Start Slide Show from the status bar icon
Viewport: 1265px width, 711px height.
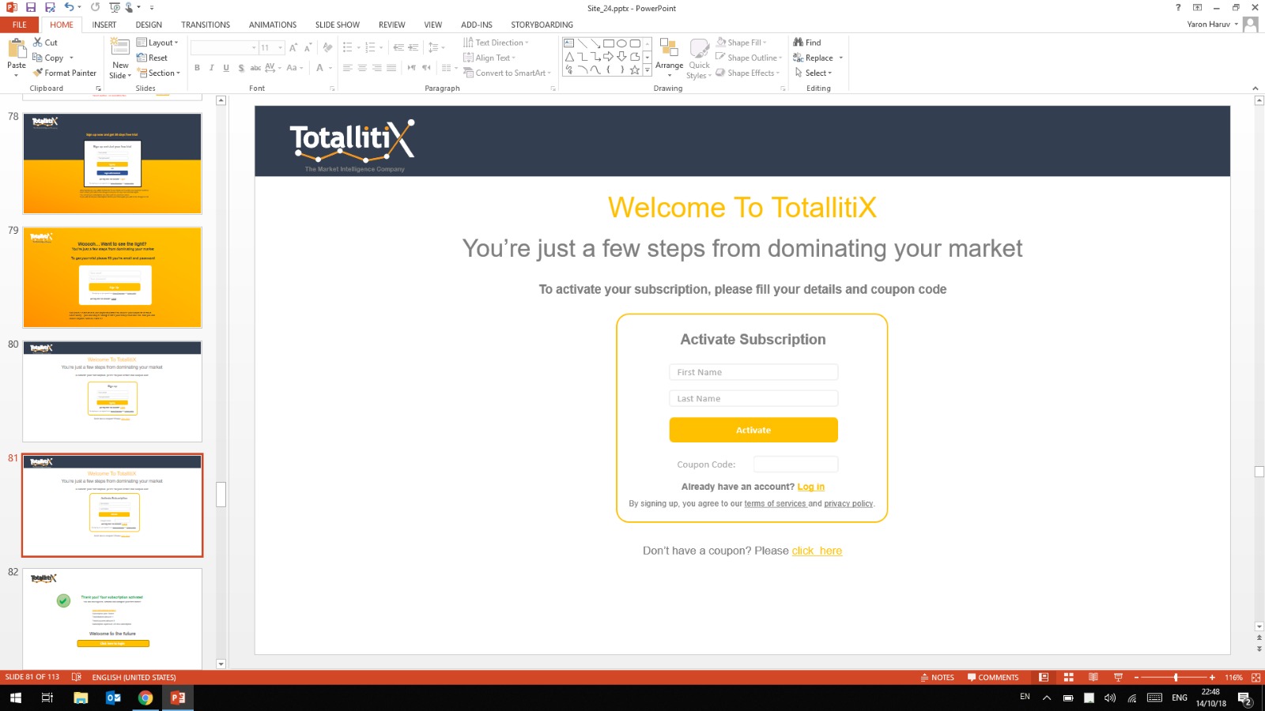pyautogui.click(x=1118, y=677)
